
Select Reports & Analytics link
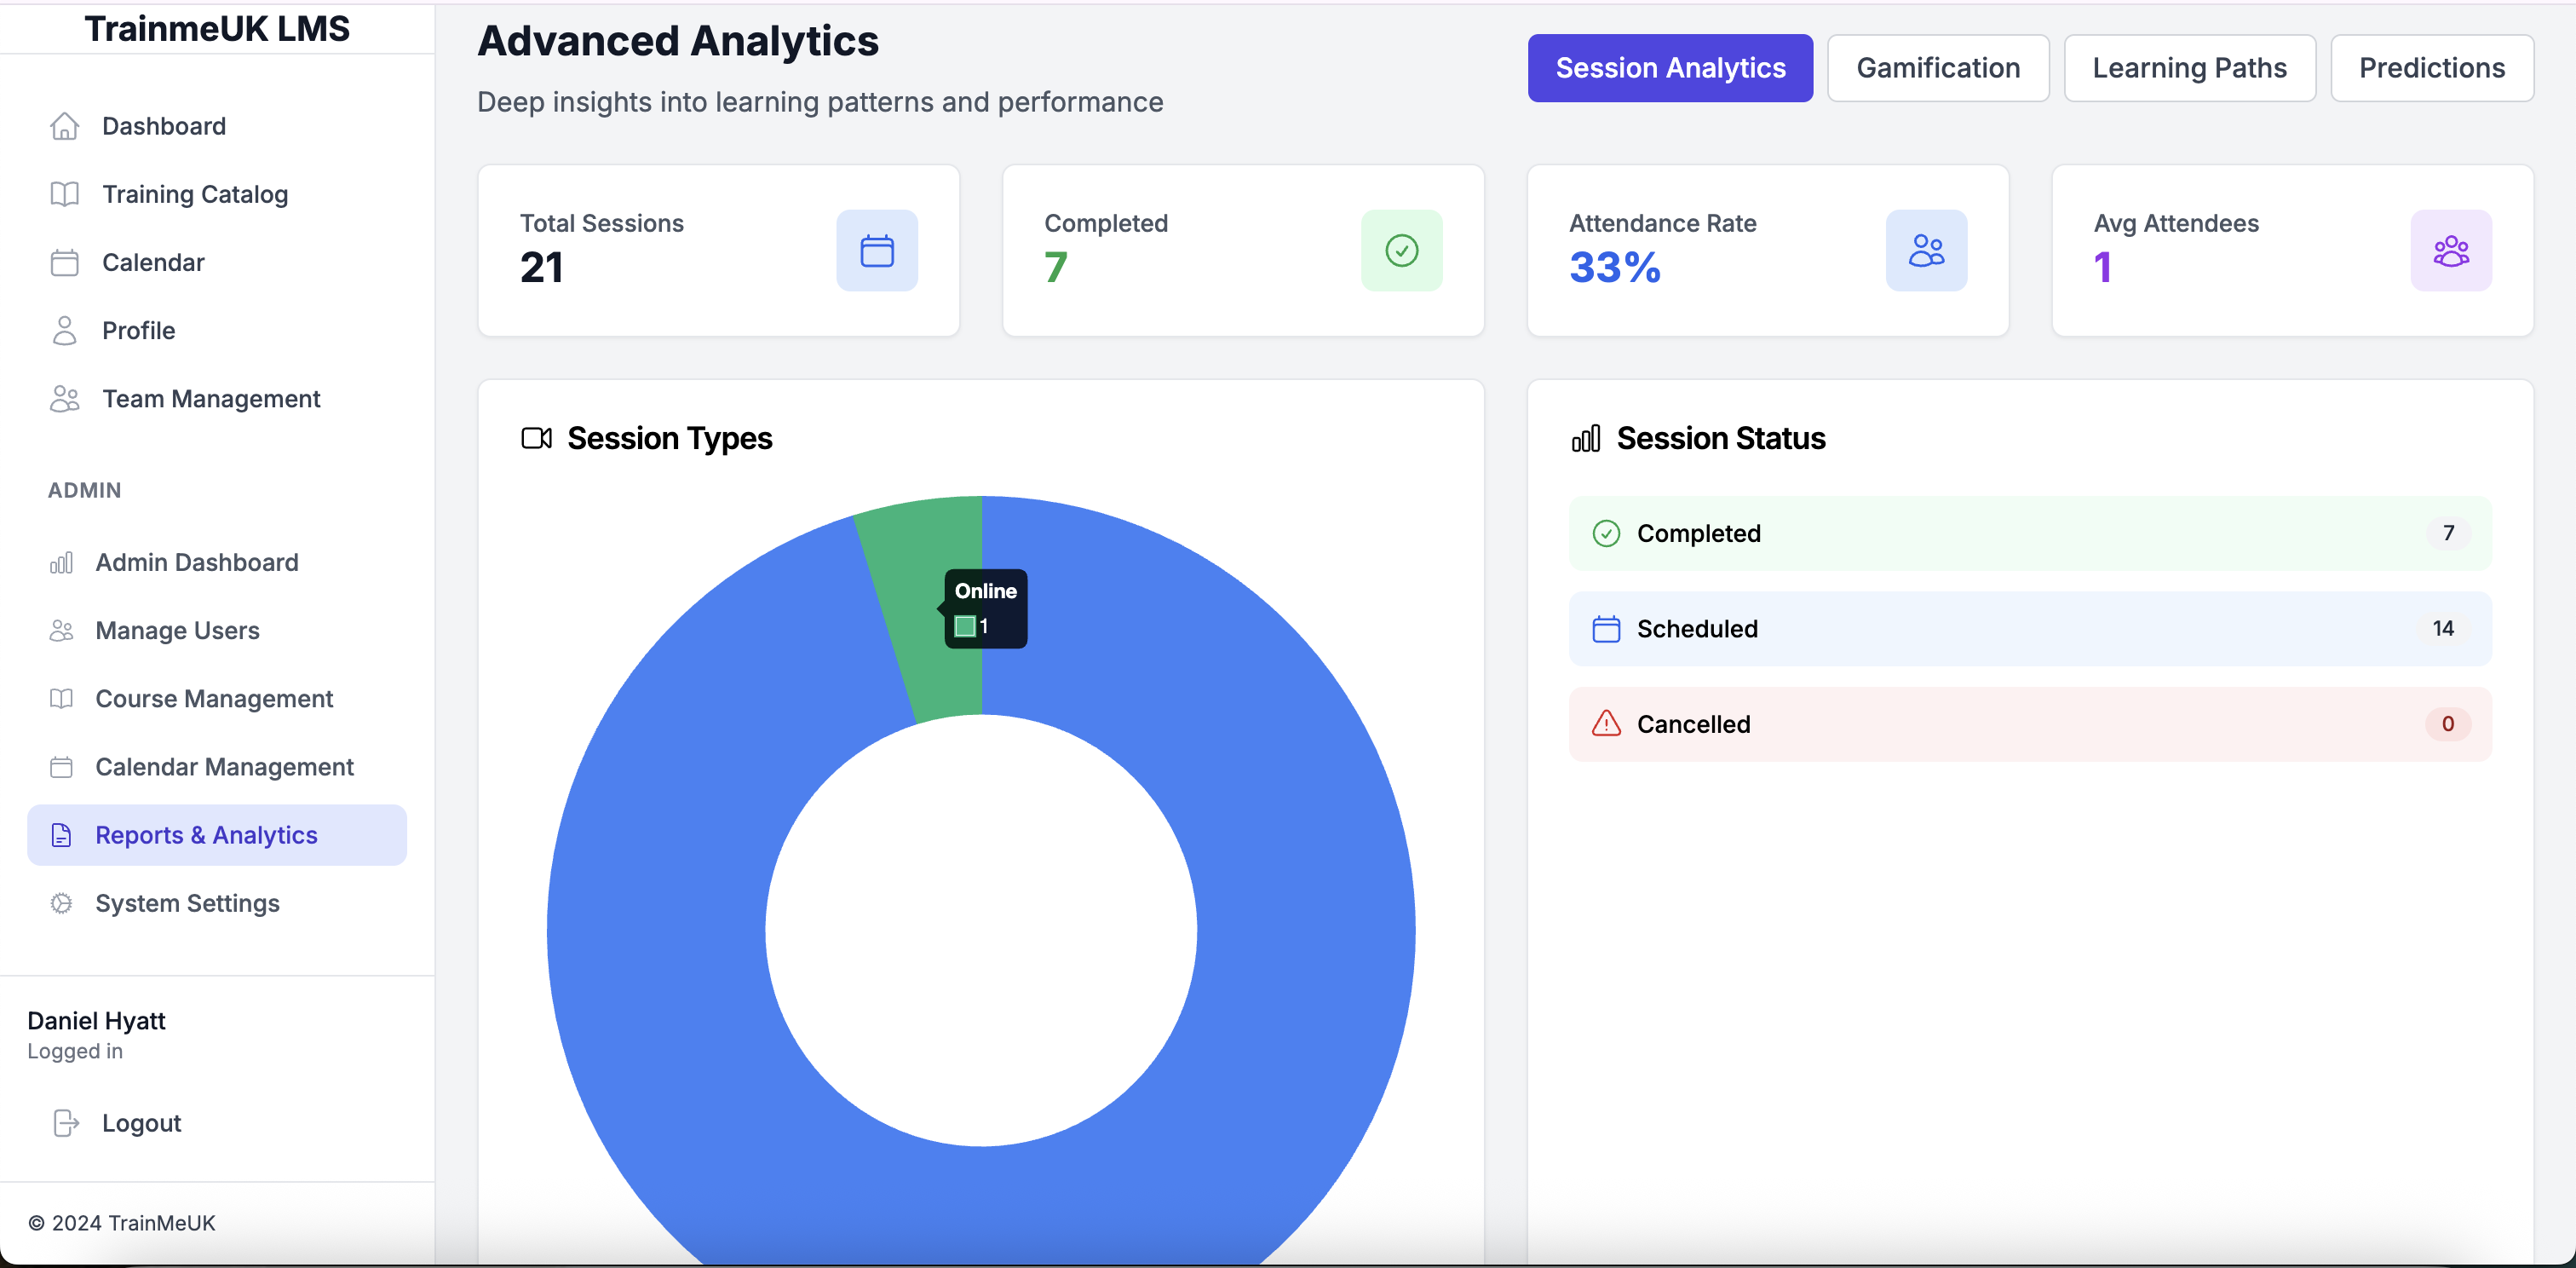point(217,835)
